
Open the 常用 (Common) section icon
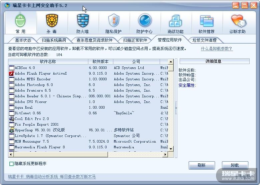pos(20,21)
